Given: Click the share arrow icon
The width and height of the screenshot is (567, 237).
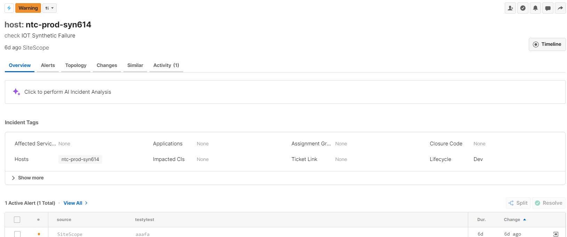Looking at the screenshot, I should pyautogui.click(x=560, y=8).
